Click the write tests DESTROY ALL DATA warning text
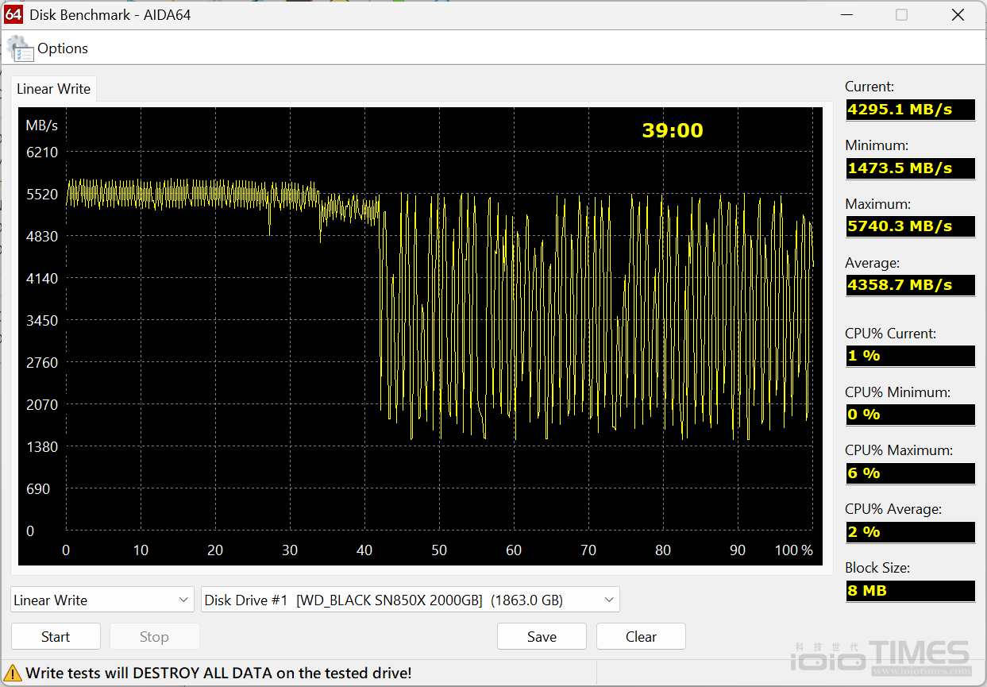The width and height of the screenshot is (987, 687). pos(218,673)
